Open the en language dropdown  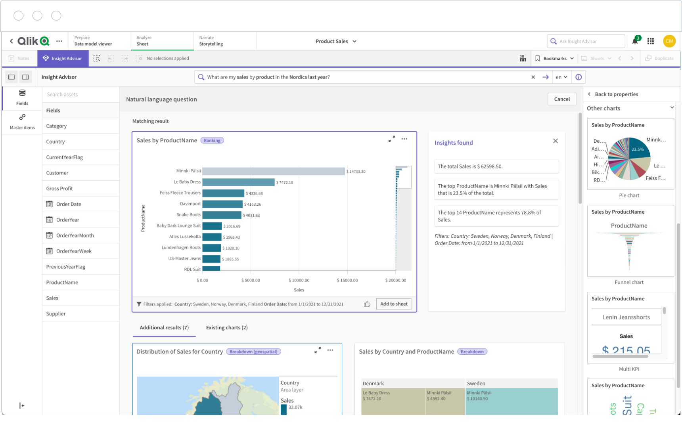[561, 77]
